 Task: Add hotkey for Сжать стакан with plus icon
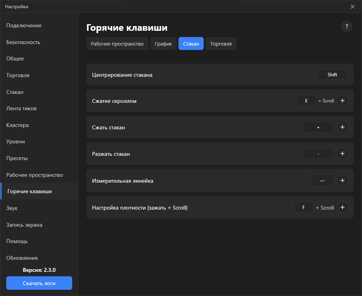[x=342, y=127]
